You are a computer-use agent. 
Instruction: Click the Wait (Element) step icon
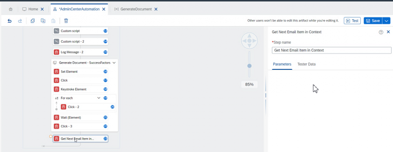pyautogui.click(x=57, y=117)
